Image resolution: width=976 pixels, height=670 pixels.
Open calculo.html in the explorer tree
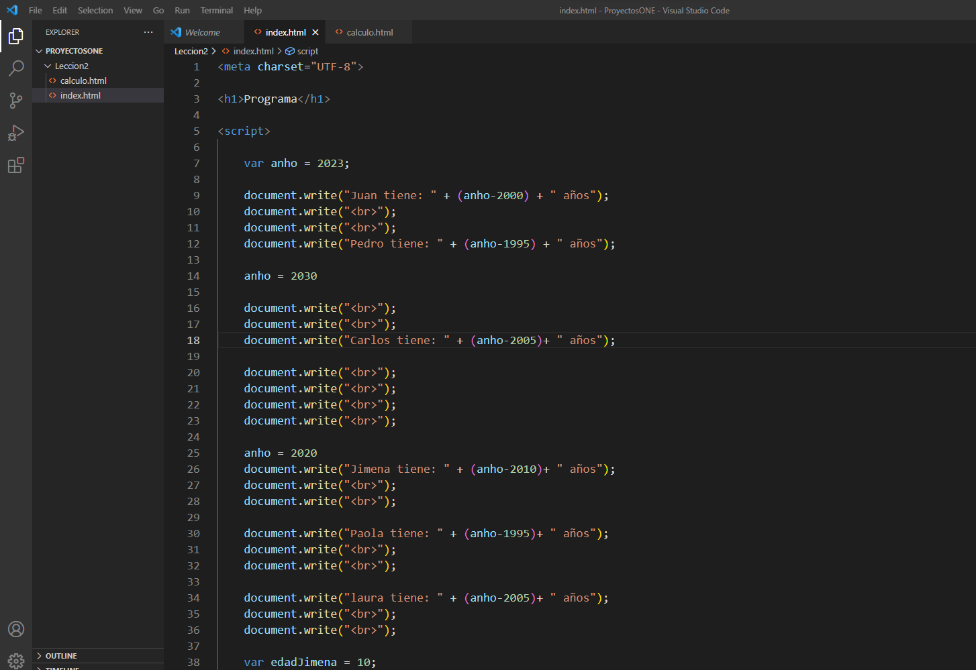(98, 80)
